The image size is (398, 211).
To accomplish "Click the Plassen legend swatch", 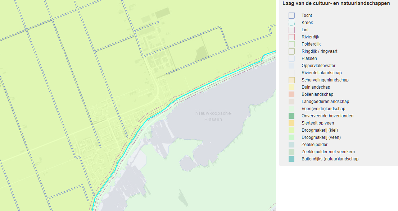I will 291,58.
